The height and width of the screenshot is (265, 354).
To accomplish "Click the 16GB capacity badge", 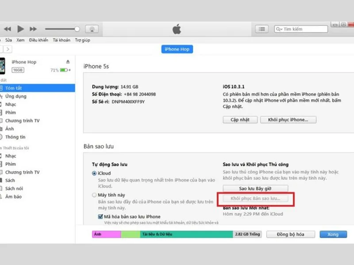I will (x=18, y=70).
